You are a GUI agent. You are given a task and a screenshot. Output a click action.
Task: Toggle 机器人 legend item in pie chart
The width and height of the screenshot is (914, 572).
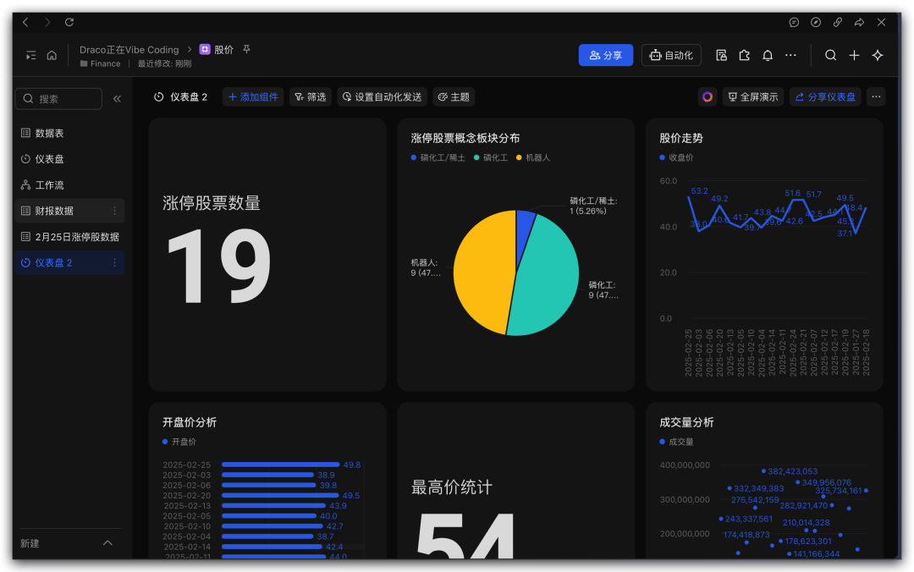(532, 157)
